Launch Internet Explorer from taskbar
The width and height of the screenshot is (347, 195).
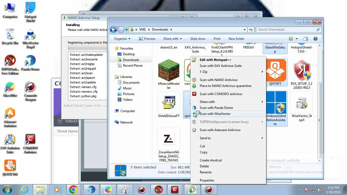coord(24,190)
